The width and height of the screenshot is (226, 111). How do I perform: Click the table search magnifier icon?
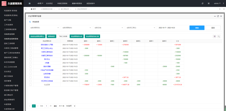click(219, 37)
